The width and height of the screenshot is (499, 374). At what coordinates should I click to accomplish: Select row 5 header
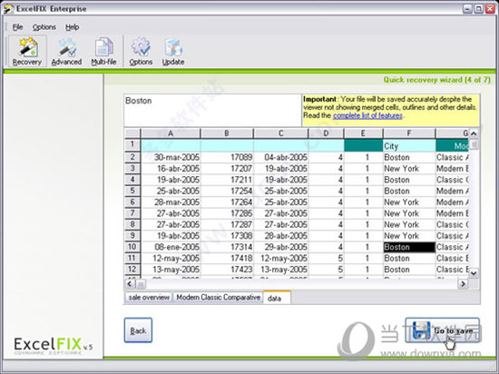pyautogui.click(x=132, y=191)
